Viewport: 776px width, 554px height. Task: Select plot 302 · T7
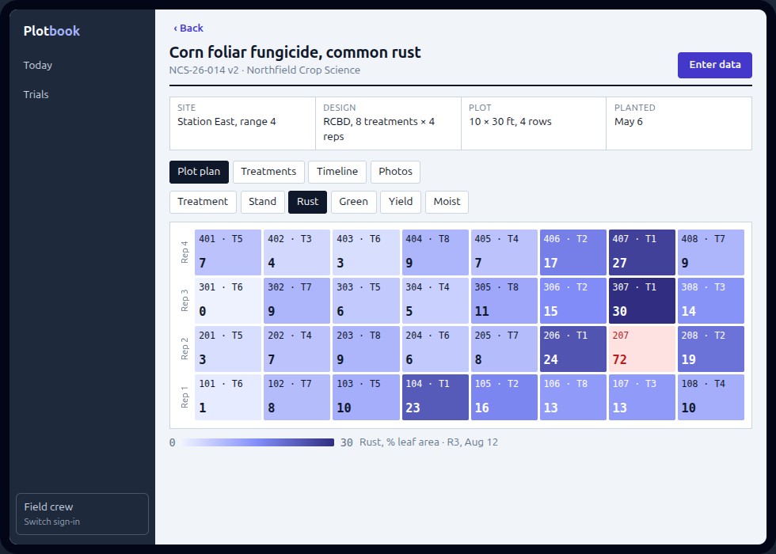297,301
